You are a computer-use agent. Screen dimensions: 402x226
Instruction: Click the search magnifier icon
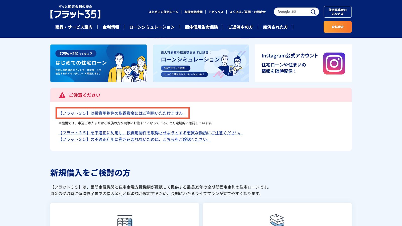pos(313,12)
